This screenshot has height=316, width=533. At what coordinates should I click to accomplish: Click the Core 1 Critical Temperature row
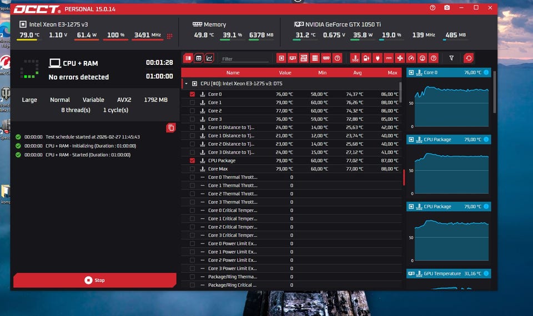click(291, 218)
